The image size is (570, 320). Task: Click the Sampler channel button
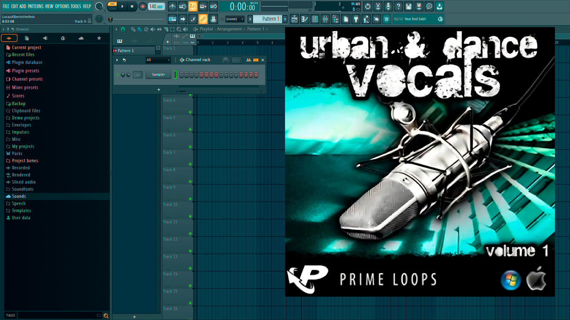[158, 75]
